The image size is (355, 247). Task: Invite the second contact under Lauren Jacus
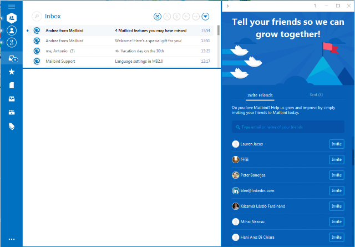(337, 159)
